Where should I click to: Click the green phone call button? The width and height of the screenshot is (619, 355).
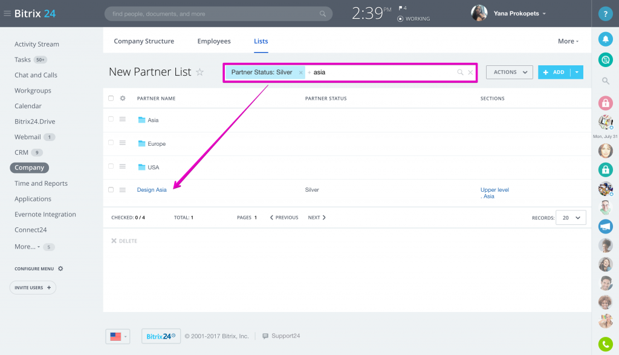click(605, 344)
